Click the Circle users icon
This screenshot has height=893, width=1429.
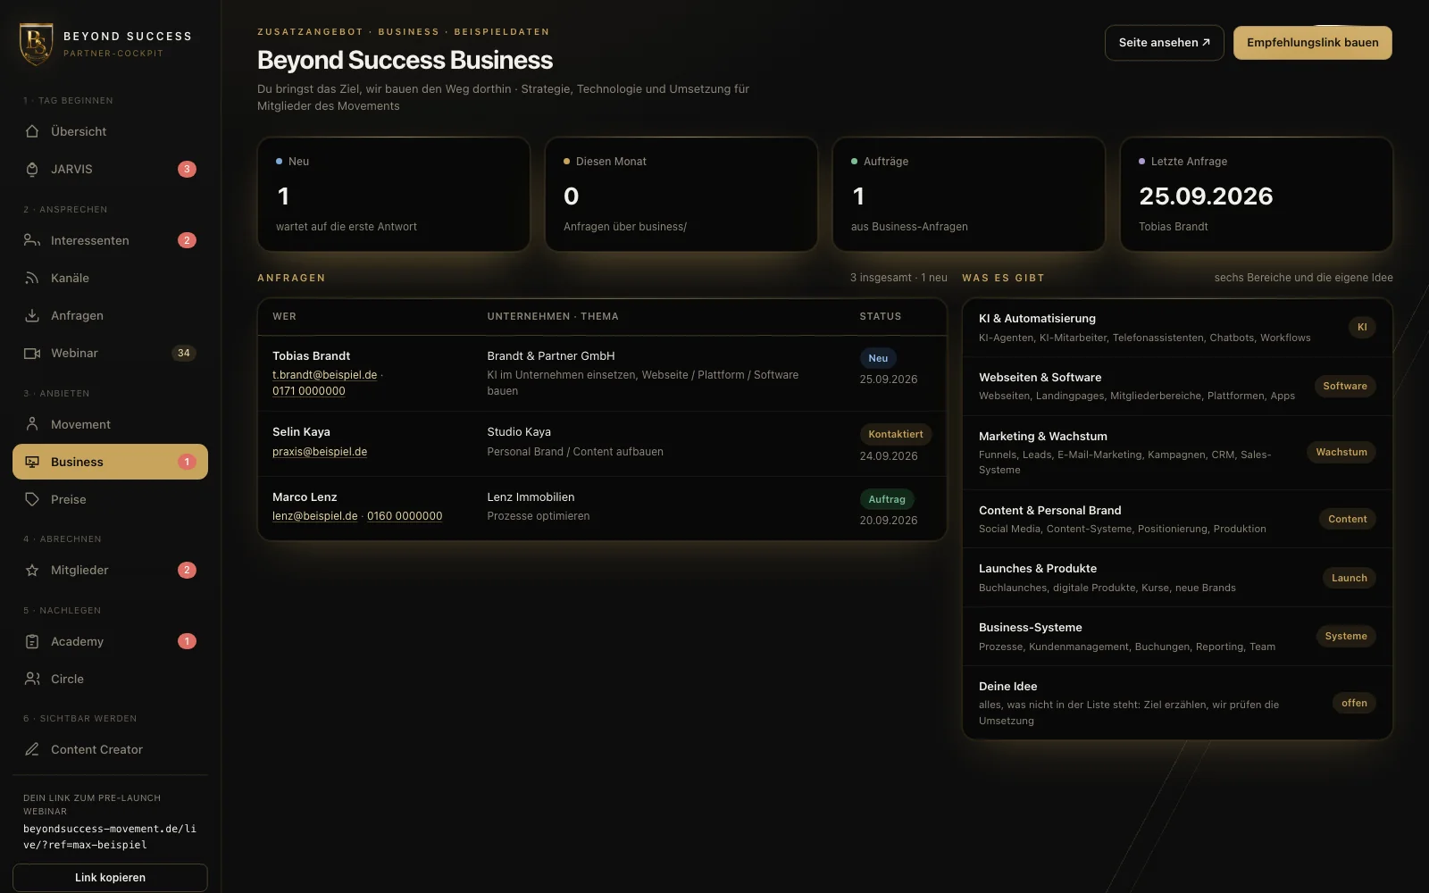pos(32,679)
